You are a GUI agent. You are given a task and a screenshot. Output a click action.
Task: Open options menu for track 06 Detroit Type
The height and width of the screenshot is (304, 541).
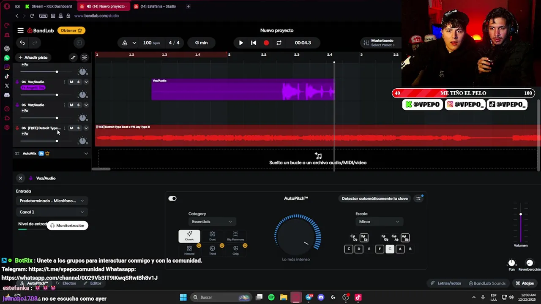(x=64, y=128)
